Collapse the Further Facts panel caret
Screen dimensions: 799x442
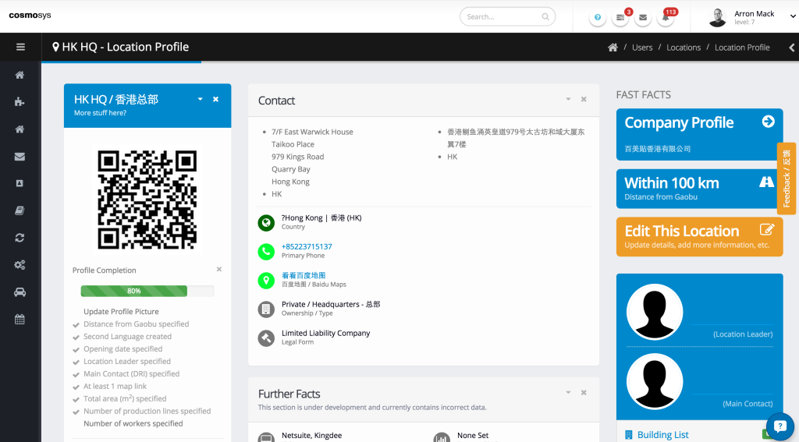tap(568, 392)
